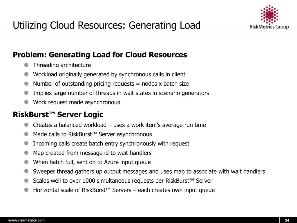This screenshot has width=297, height=223.
Task: Click the slide number 34
Action: (x=287, y=220)
